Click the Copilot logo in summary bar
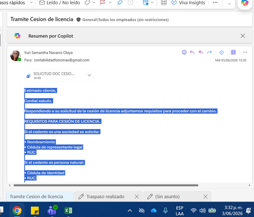 pyautogui.click(x=17, y=36)
